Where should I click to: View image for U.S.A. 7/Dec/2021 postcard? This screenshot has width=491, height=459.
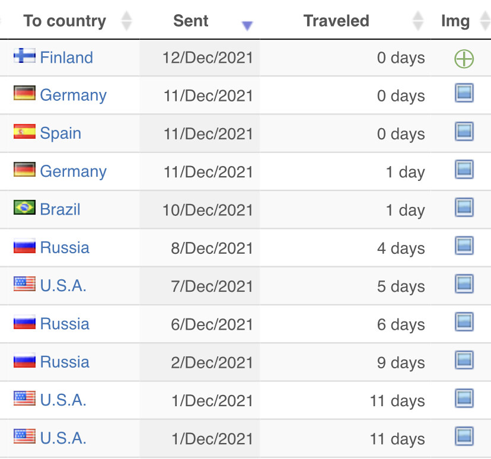(x=464, y=283)
